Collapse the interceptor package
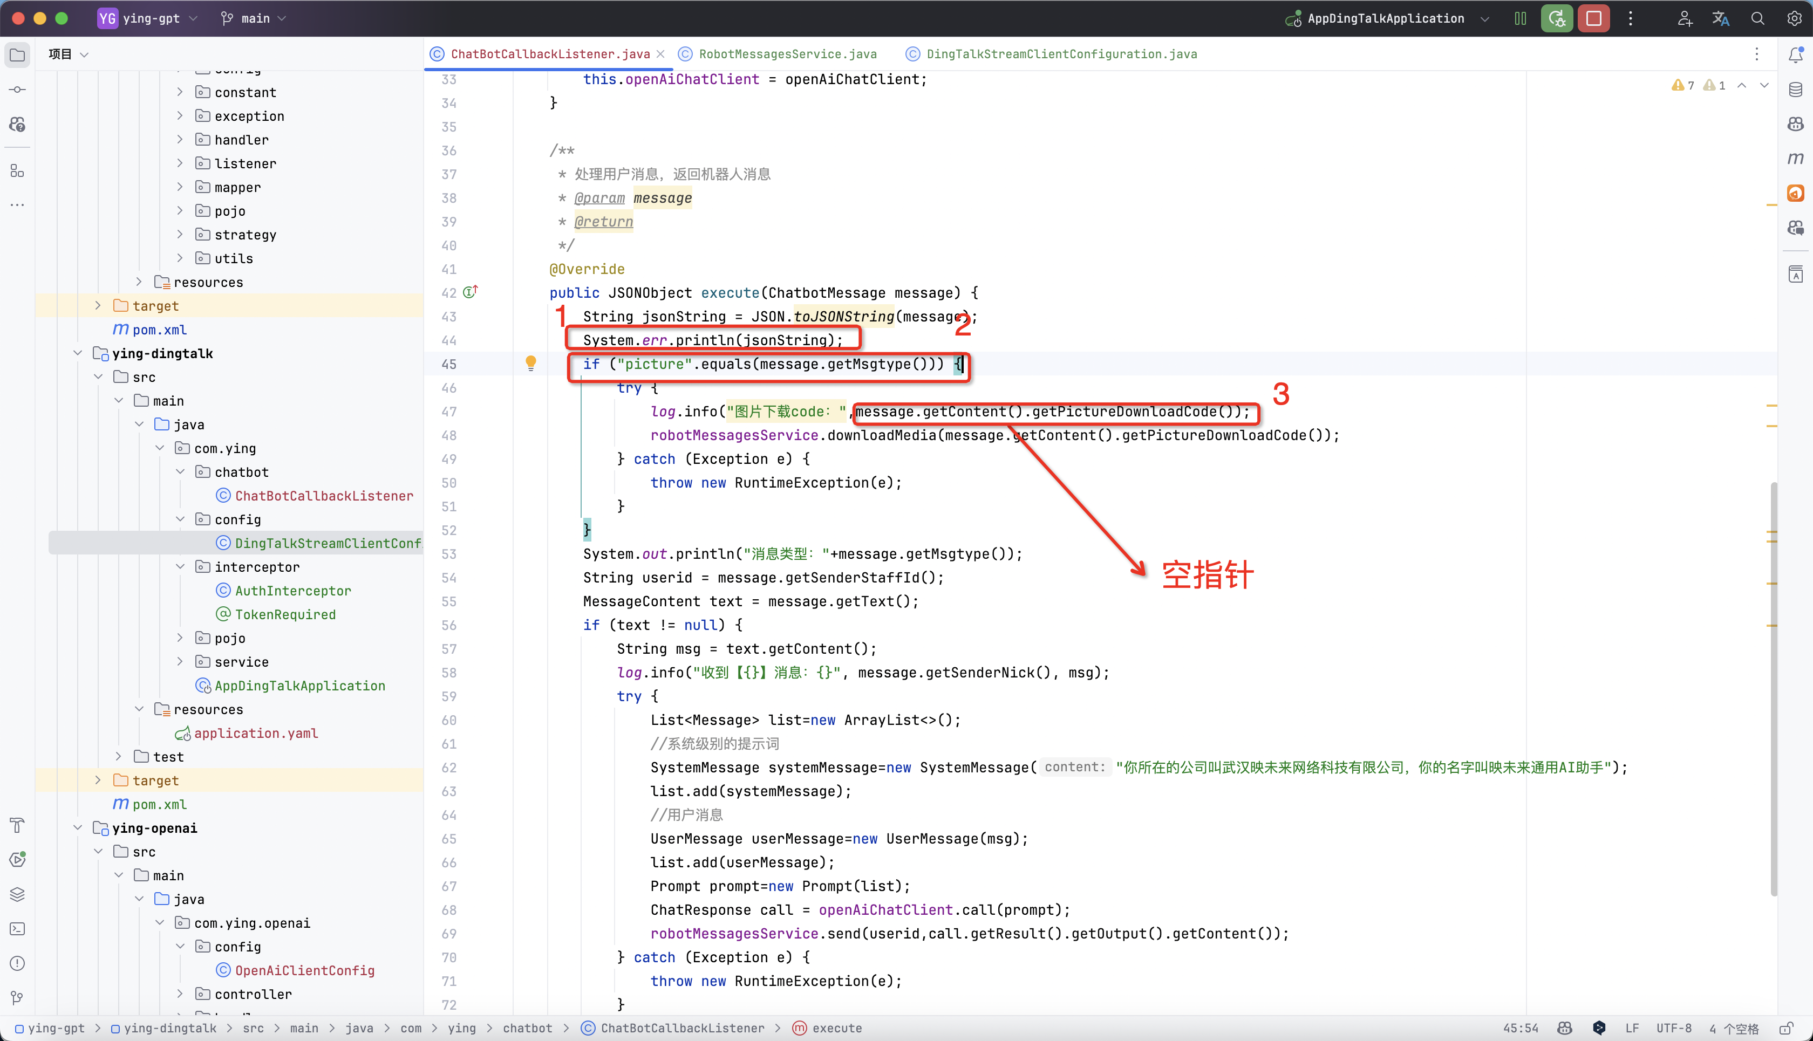Viewport: 1813px width, 1041px height. (180, 566)
